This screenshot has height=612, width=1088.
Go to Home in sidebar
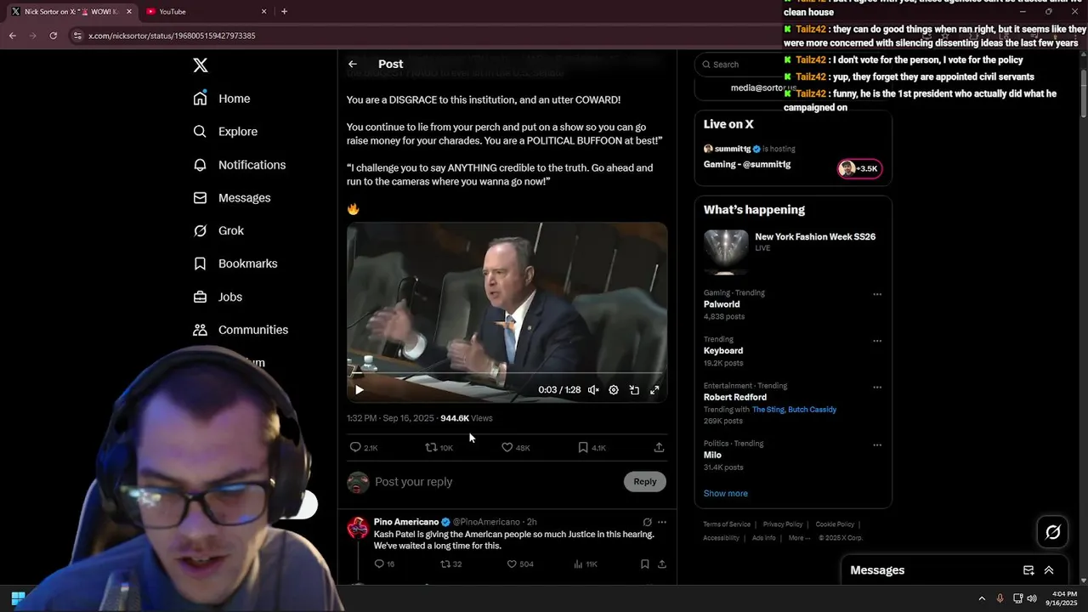point(222,99)
